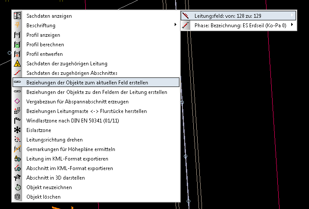Click the Abschnitt in 3D icon
Screen dimensions: 309x209
[x=17, y=178]
